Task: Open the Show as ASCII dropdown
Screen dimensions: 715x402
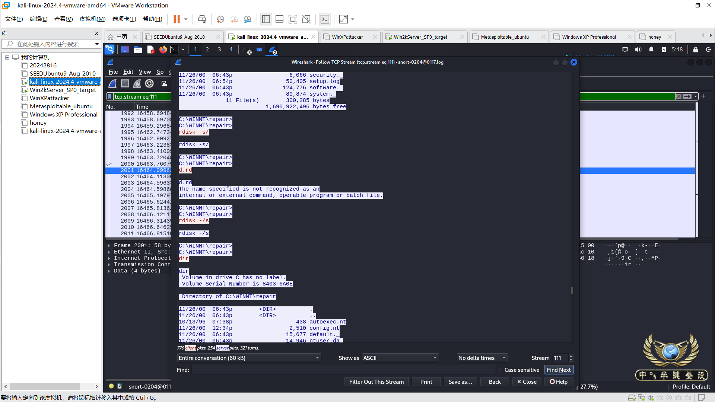Action: click(400, 358)
